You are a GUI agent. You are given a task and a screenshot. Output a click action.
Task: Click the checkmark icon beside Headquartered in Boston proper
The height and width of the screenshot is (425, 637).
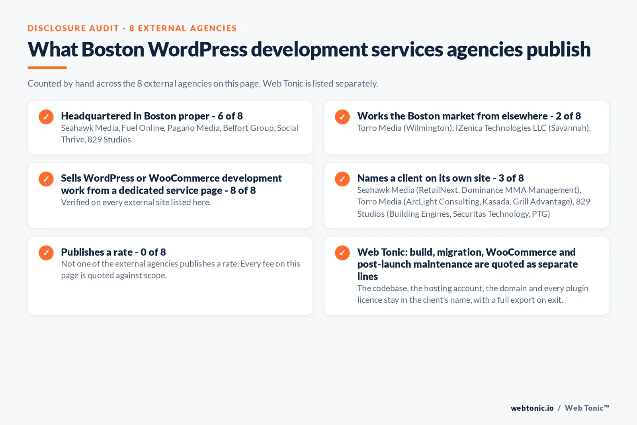tap(46, 117)
